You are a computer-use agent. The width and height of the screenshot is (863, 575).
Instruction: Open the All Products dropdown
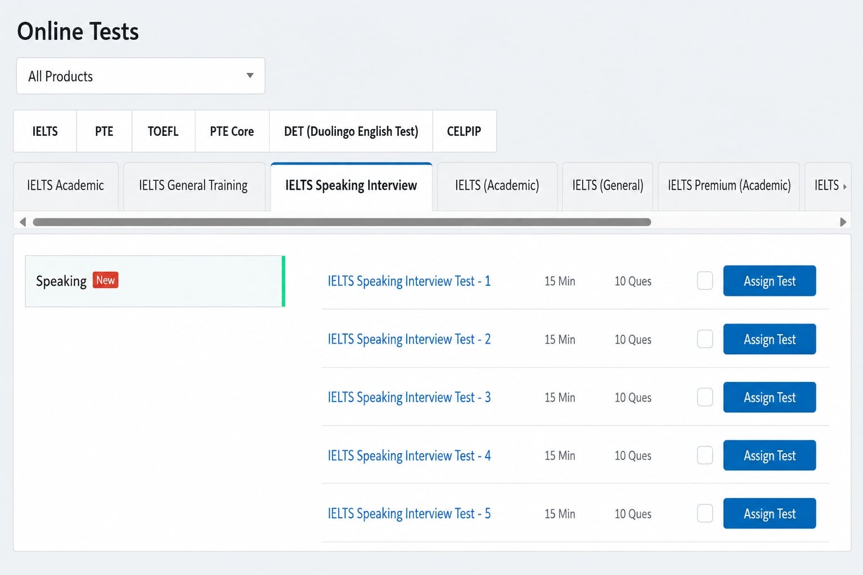(x=140, y=76)
